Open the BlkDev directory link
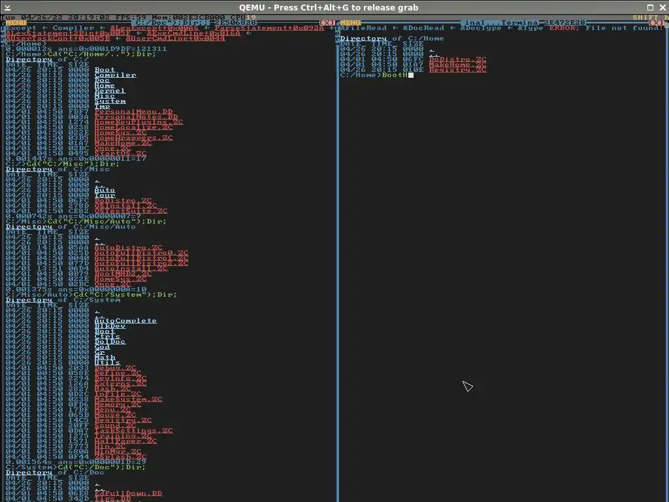The width and height of the screenshot is (669, 502). click(110, 326)
